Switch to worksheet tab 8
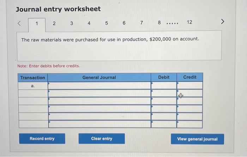 click(159, 23)
